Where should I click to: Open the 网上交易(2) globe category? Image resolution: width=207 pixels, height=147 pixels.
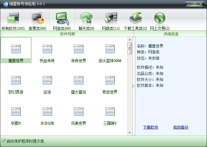pyautogui.click(x=160, y=21)
